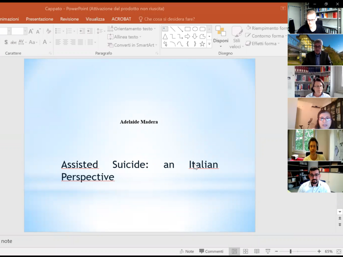343x257 pixels.
Task: Pick the oval shape in gallery
Action: point(195,29)
